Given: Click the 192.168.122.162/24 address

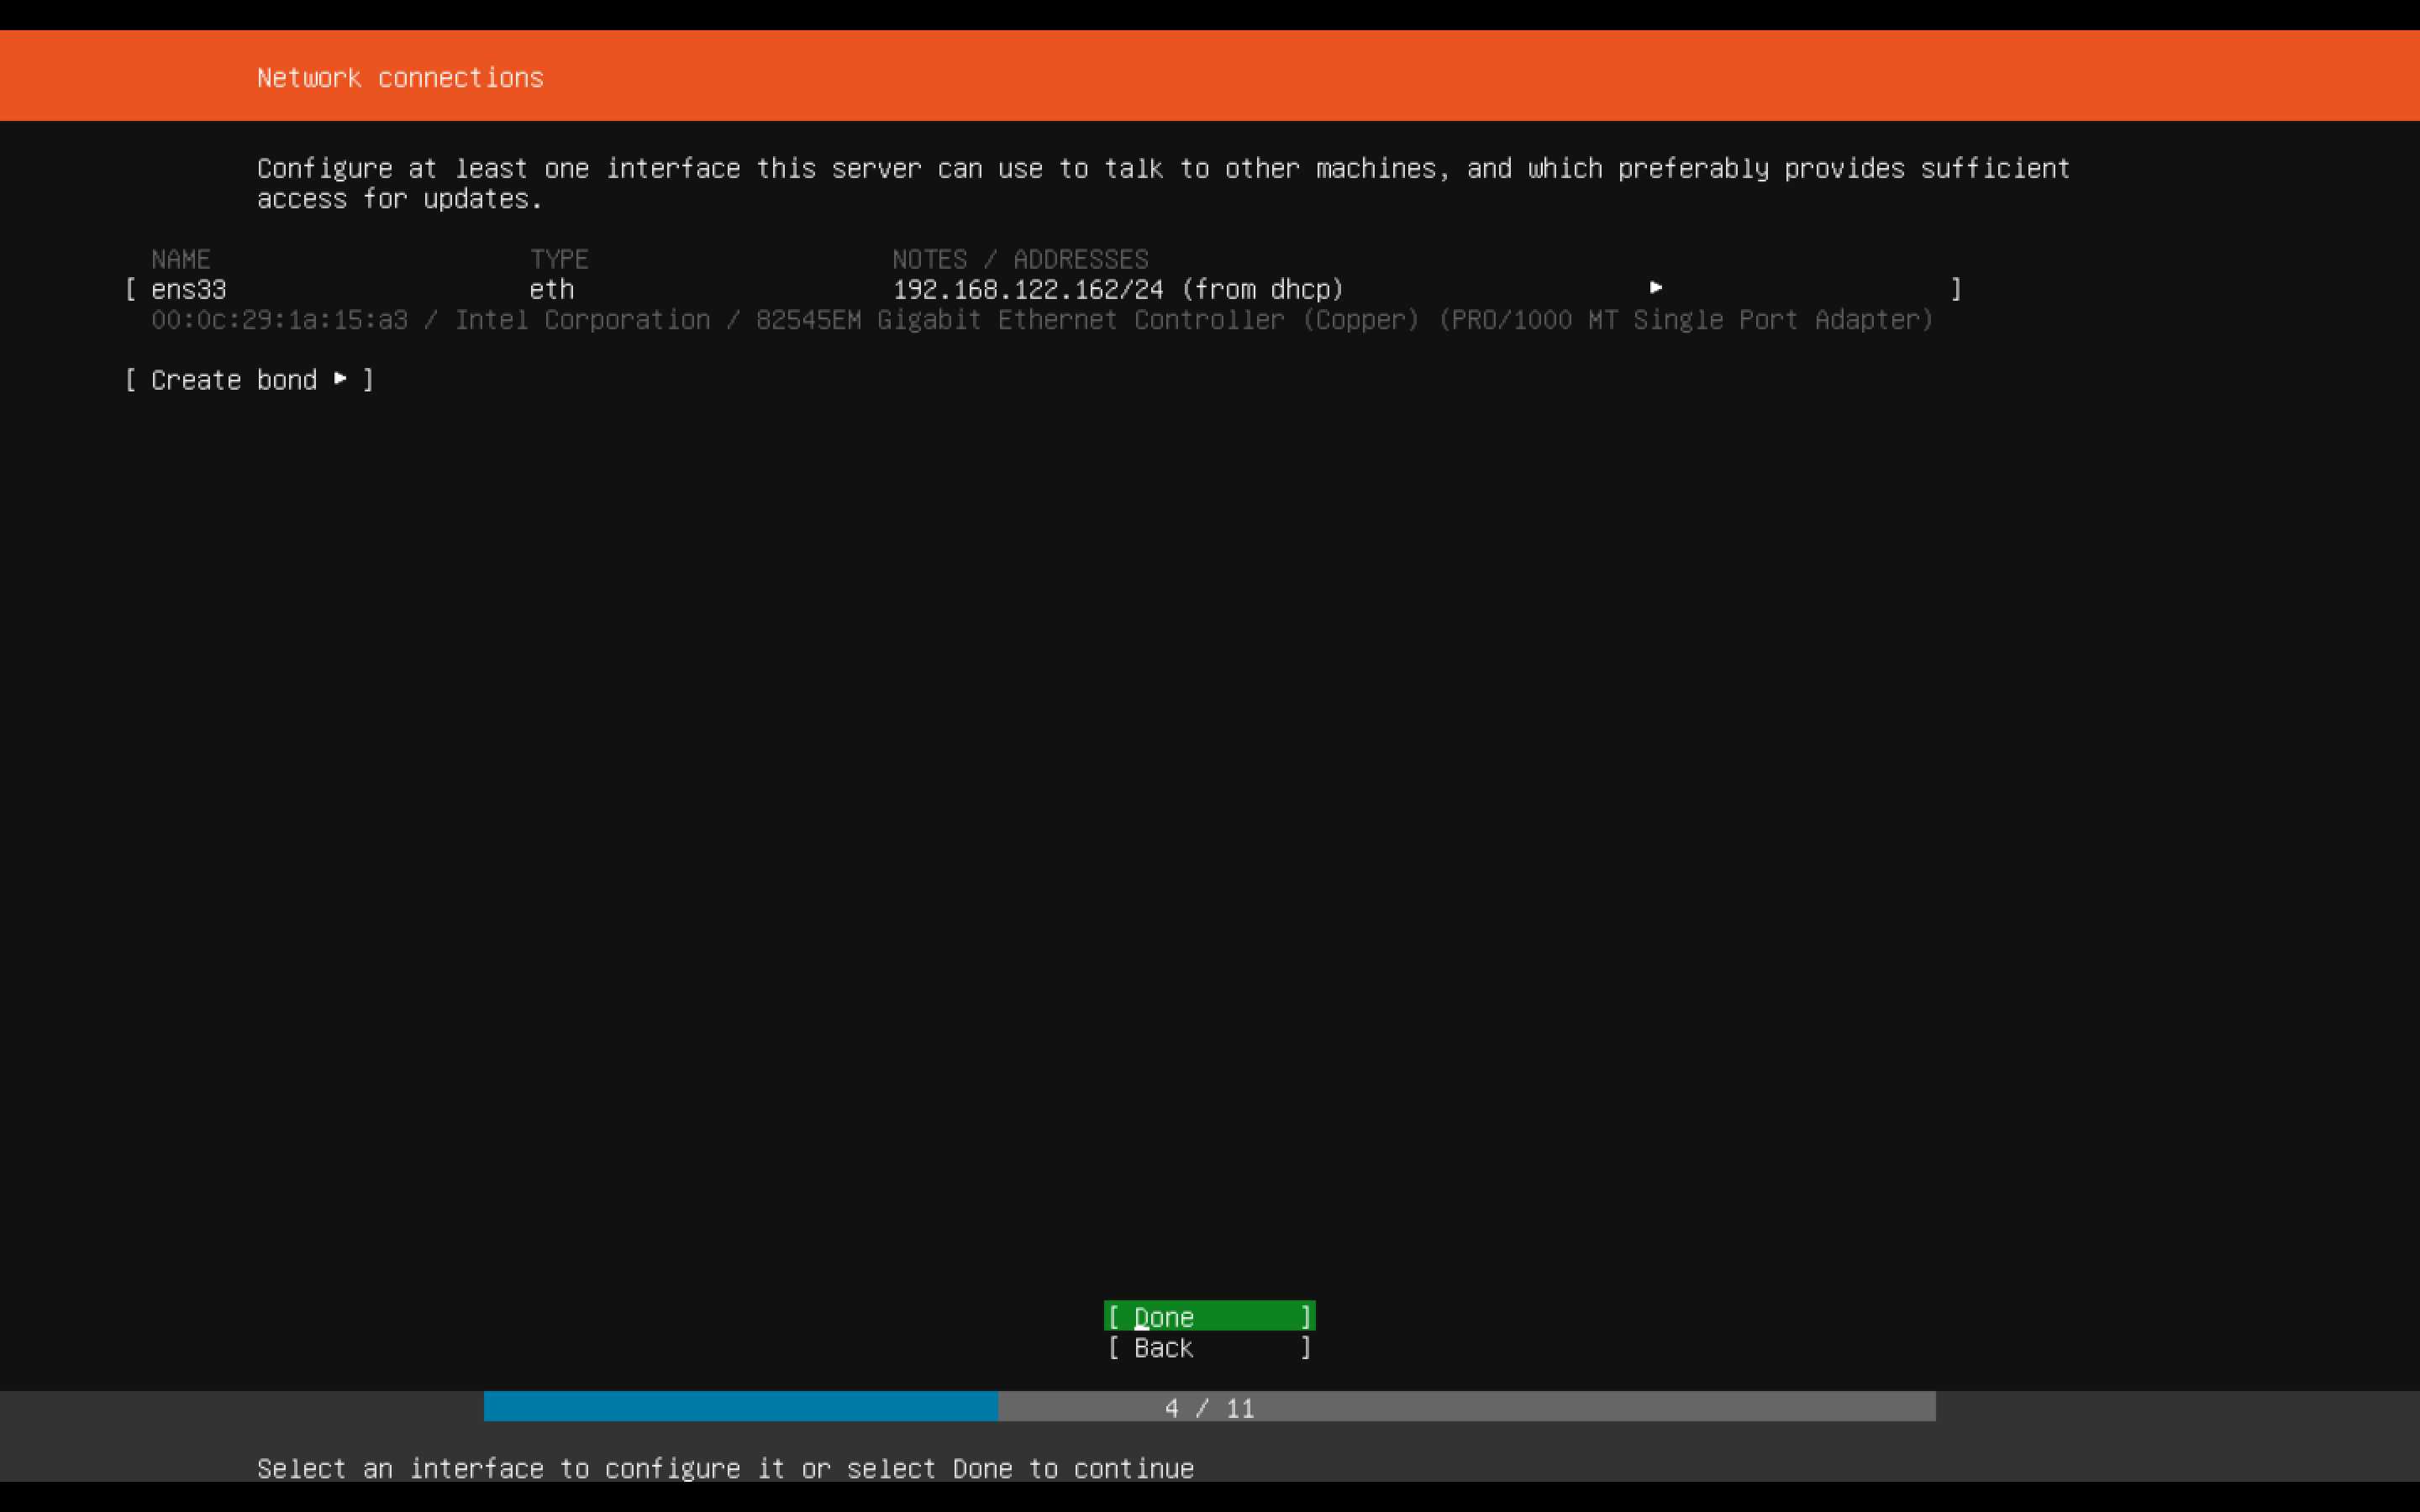Looking at the screenshot, I should tap(1028, 289).
